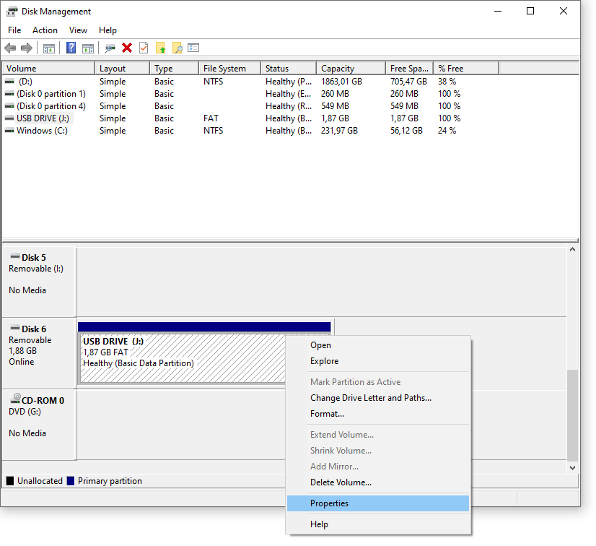
Task: Click the Back arrow in the toolbar
Action: pos(10,48)
